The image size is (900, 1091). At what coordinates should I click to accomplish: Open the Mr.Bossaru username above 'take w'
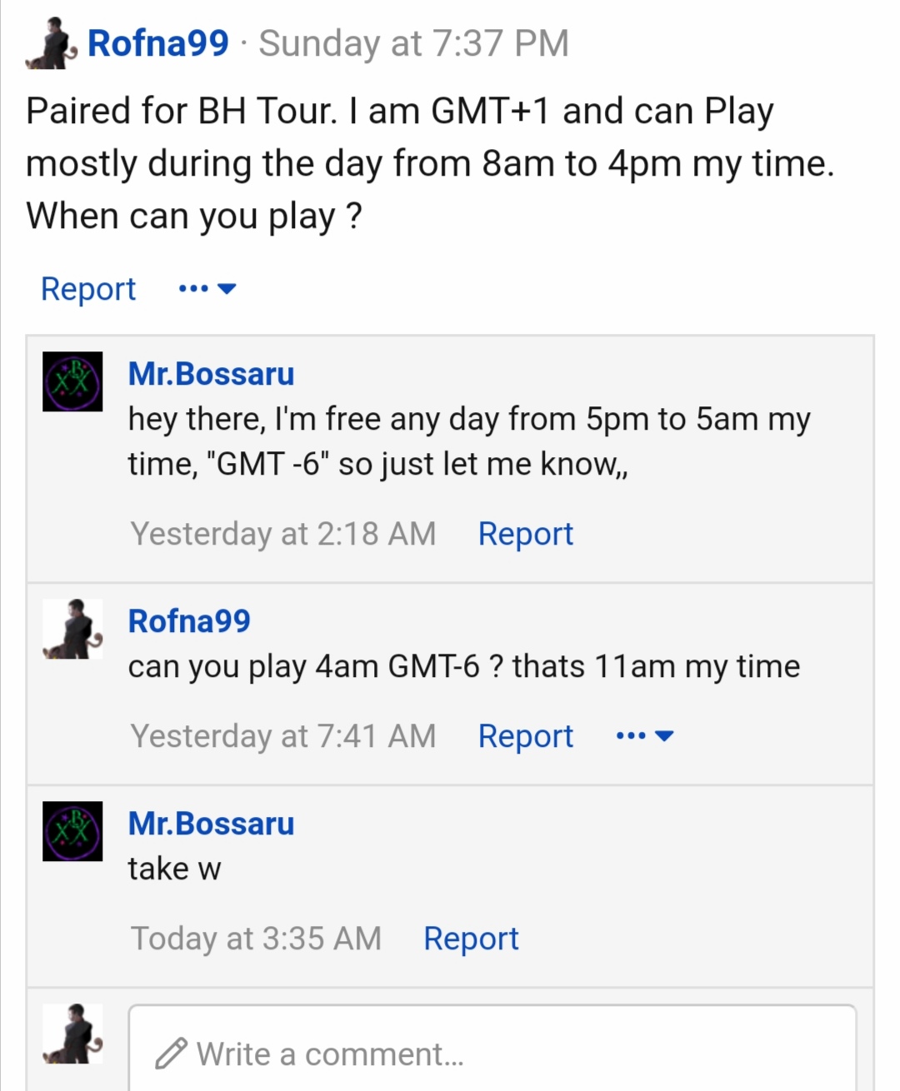211,824
